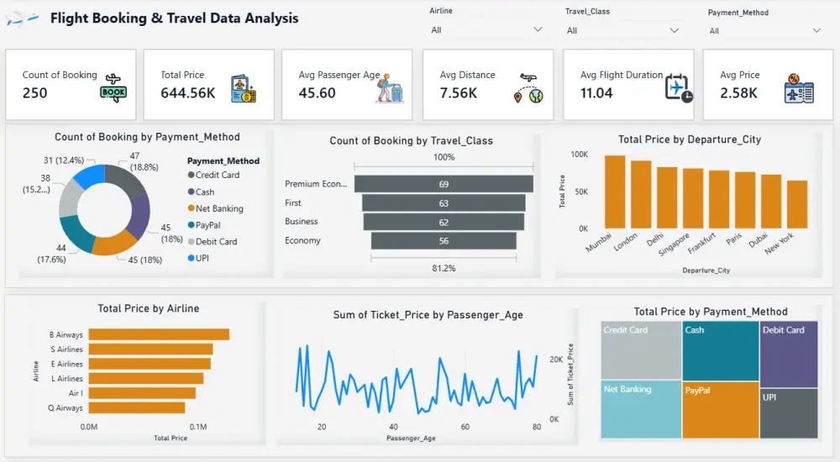Screen dimensions: 840x462
Task: Select the Net Banking legend dot
Action: point(192,208)
